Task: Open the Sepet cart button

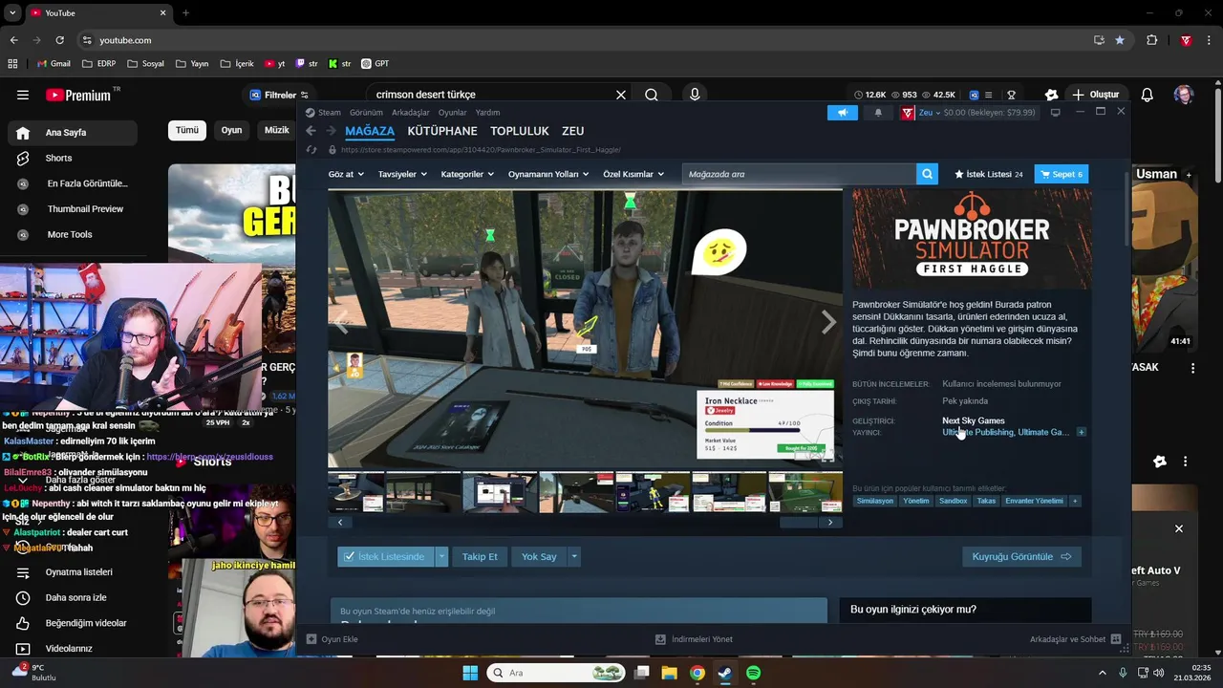Action: point(1062,174)
